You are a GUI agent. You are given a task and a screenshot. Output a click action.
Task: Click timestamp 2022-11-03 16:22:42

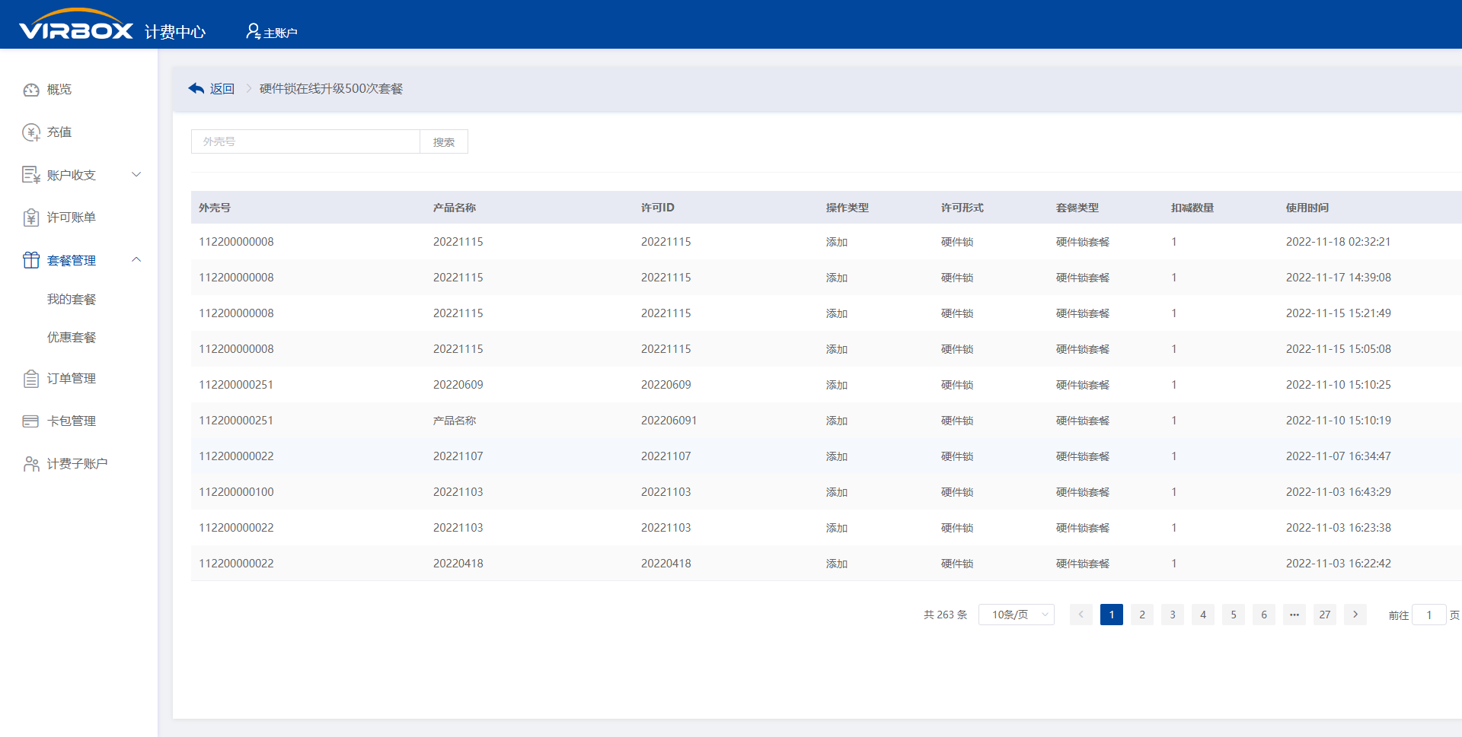(1339, 564)
